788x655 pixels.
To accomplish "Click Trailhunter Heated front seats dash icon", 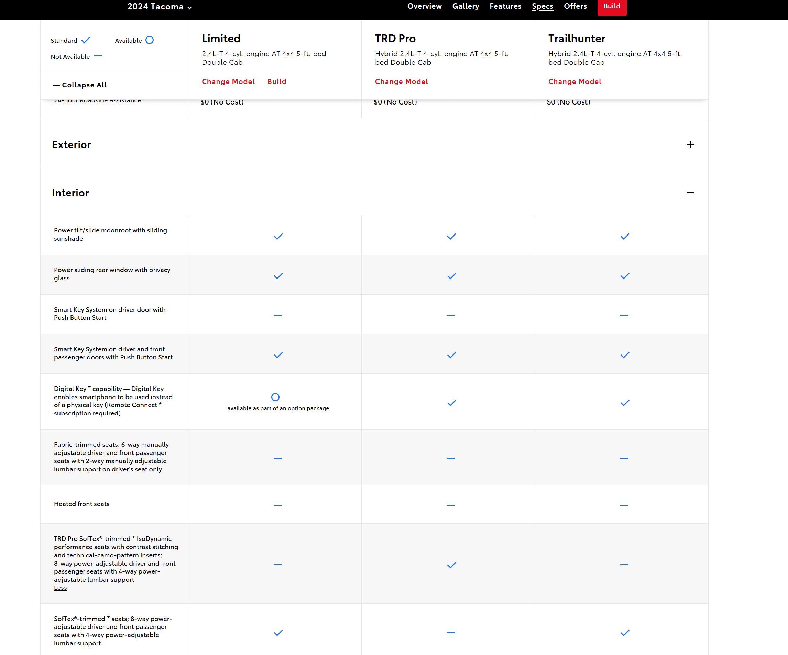I will coord(624,506).
